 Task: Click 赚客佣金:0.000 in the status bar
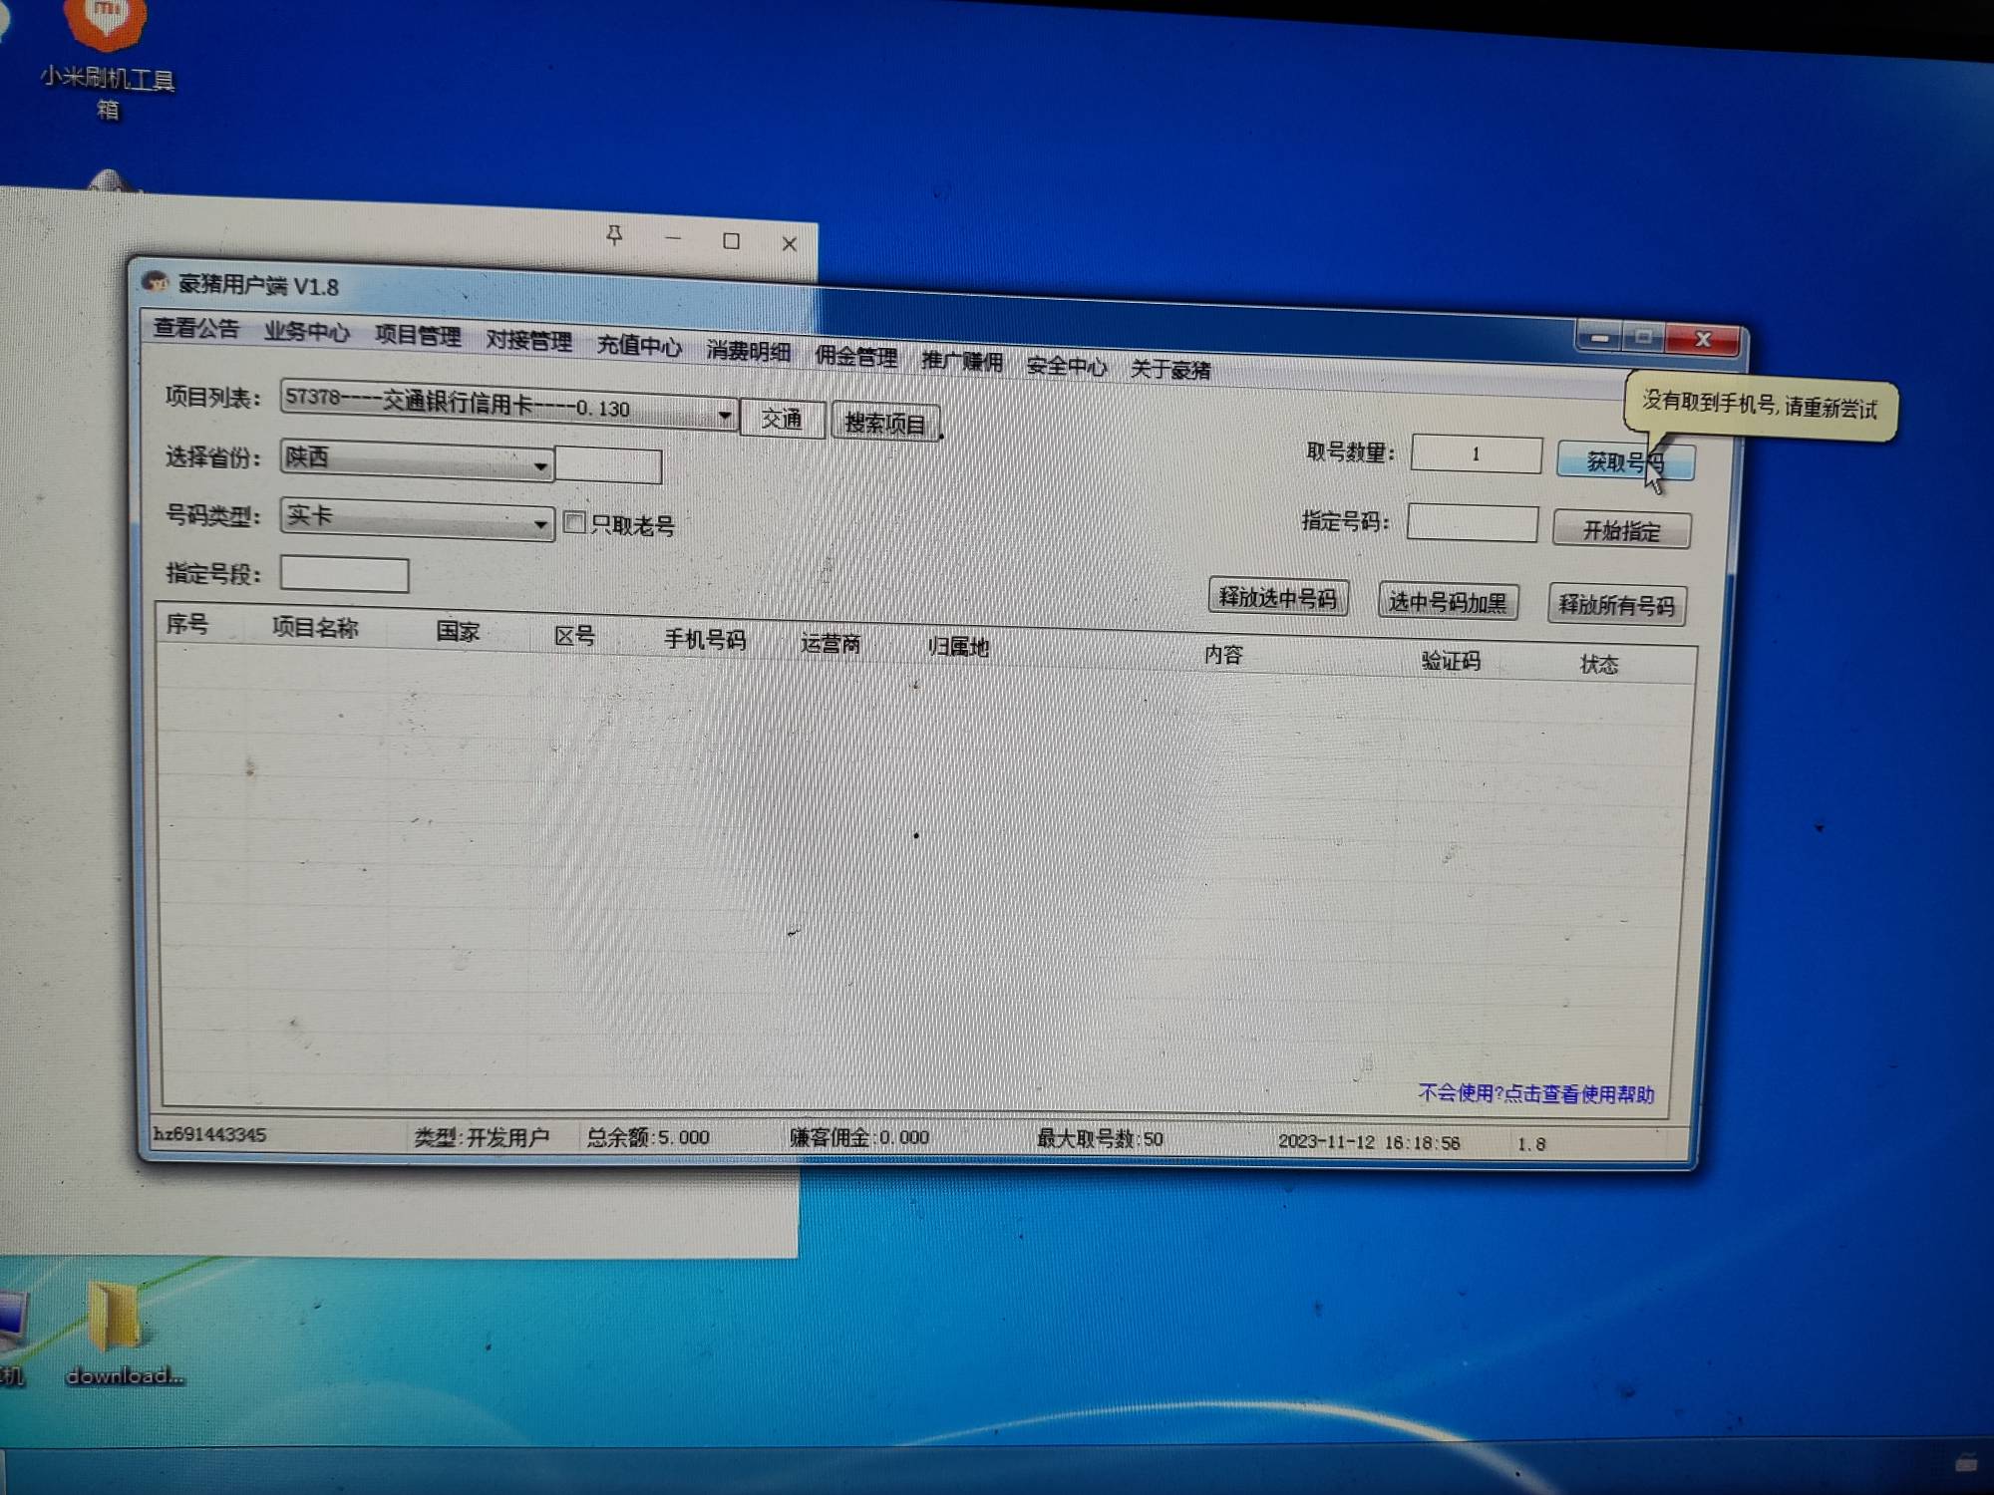859,1138
